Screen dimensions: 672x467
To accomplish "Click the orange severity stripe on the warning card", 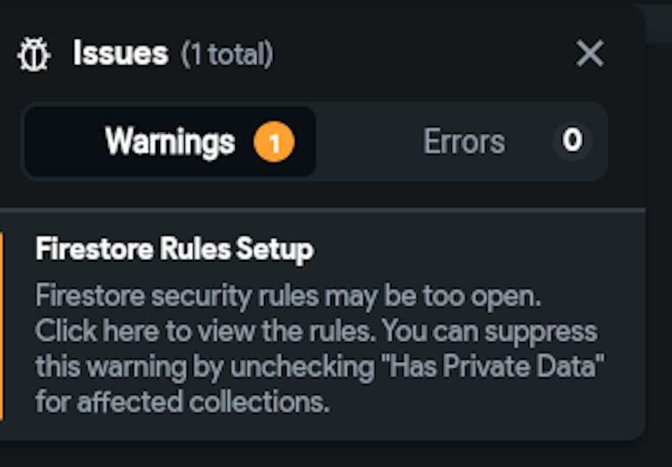I will [4, 323].
